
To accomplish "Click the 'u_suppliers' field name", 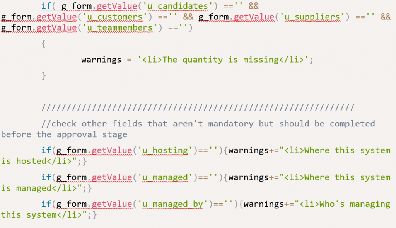I will 312,17.
